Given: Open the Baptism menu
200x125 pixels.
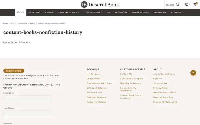Looking at the screenshot, I should click(x=49, y=12).
